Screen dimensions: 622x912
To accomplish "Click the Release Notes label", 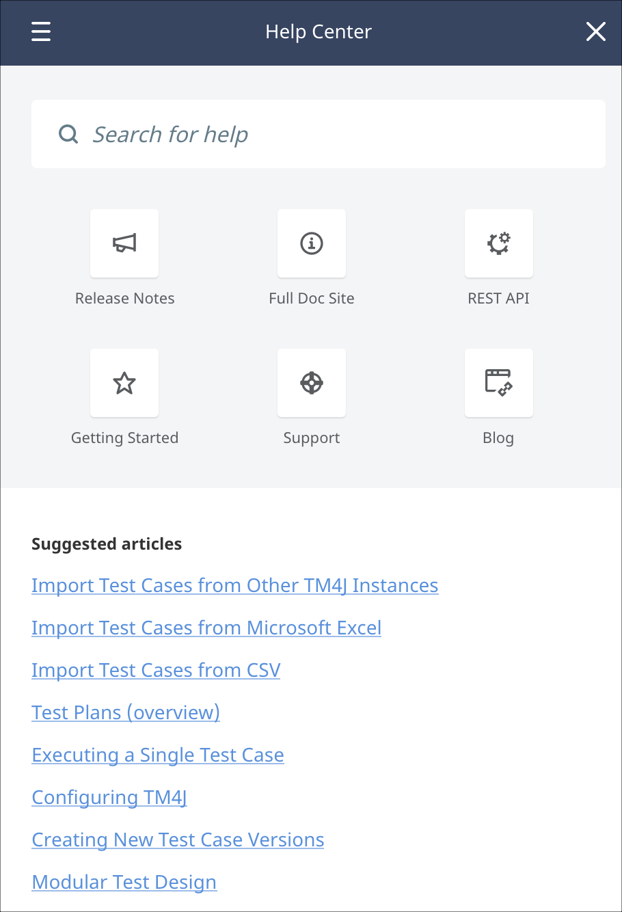I will point(124,299).
